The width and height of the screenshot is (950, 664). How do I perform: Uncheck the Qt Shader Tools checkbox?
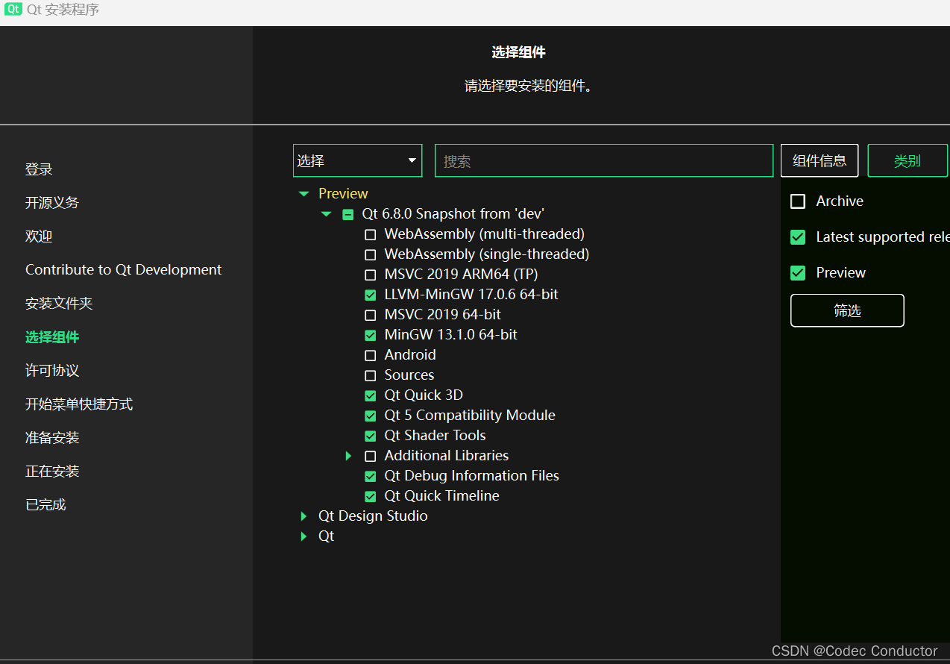370,436
